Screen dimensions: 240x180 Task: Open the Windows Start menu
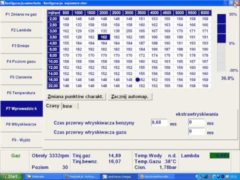coord(11,176)
